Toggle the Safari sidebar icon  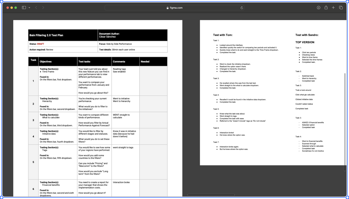coord(24,8)
